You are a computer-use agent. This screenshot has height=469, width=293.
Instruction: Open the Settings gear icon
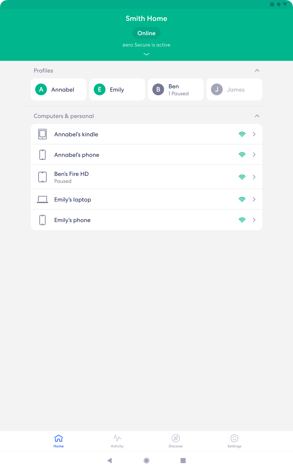point(234,438)
